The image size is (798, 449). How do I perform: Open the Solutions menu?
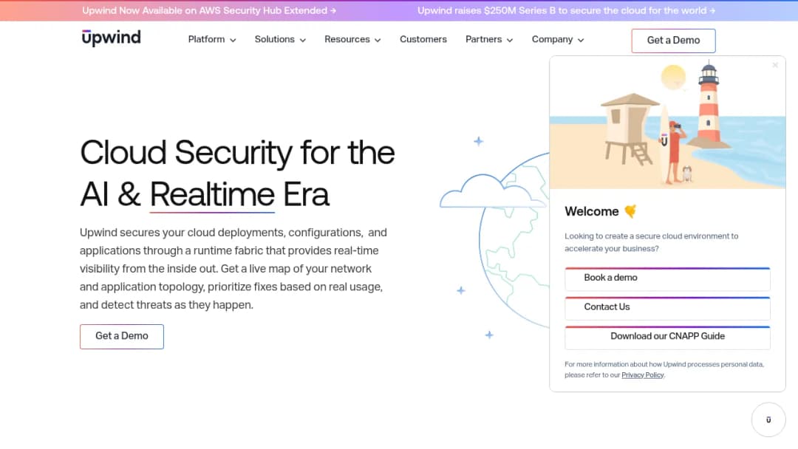tap(274, 40)
